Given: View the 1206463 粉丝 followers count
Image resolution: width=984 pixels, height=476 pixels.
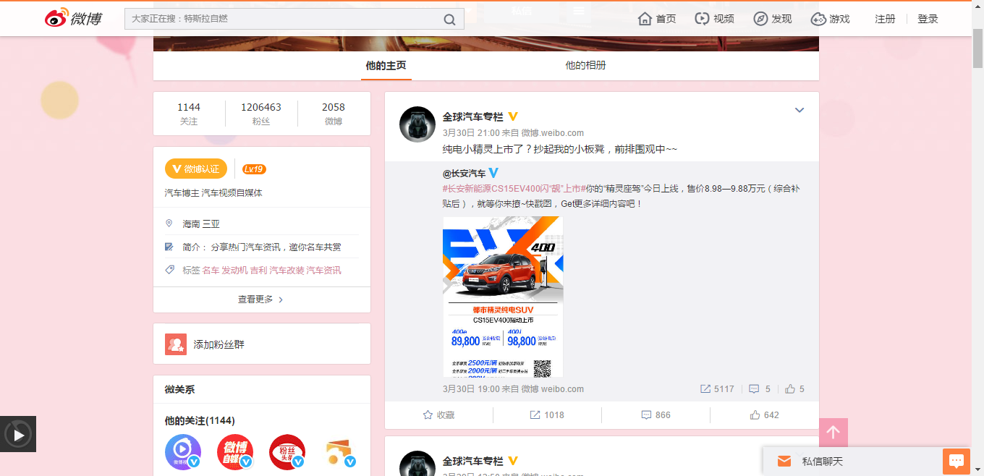Looking at the screenshot, I should tap(261, 114).
